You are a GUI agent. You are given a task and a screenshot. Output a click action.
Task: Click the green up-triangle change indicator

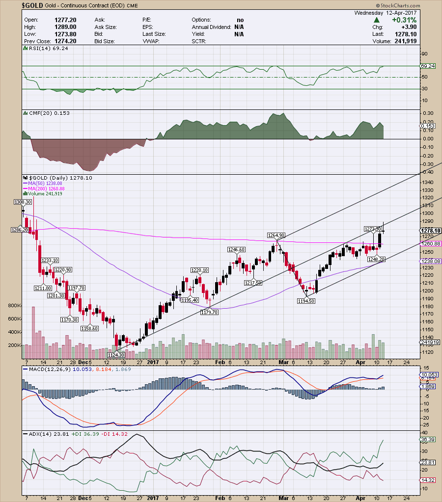click(x=377, y=20)
